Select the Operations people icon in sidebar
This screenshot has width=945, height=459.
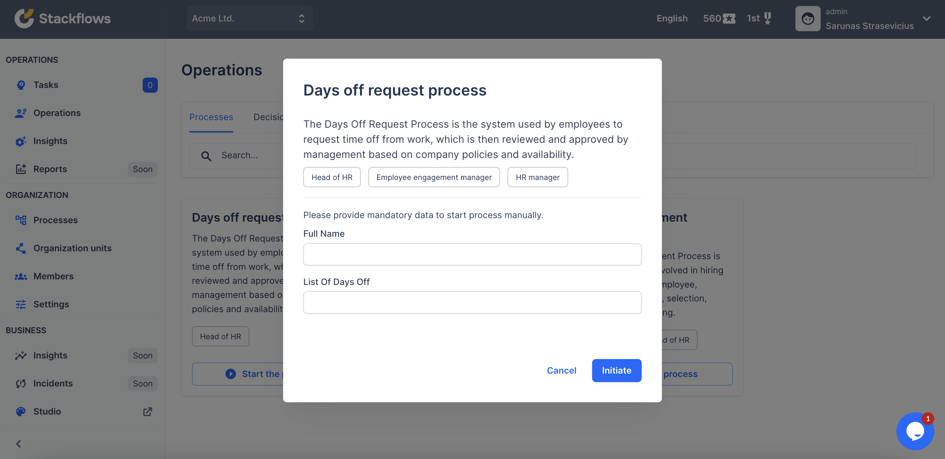(x=21, y=113)
